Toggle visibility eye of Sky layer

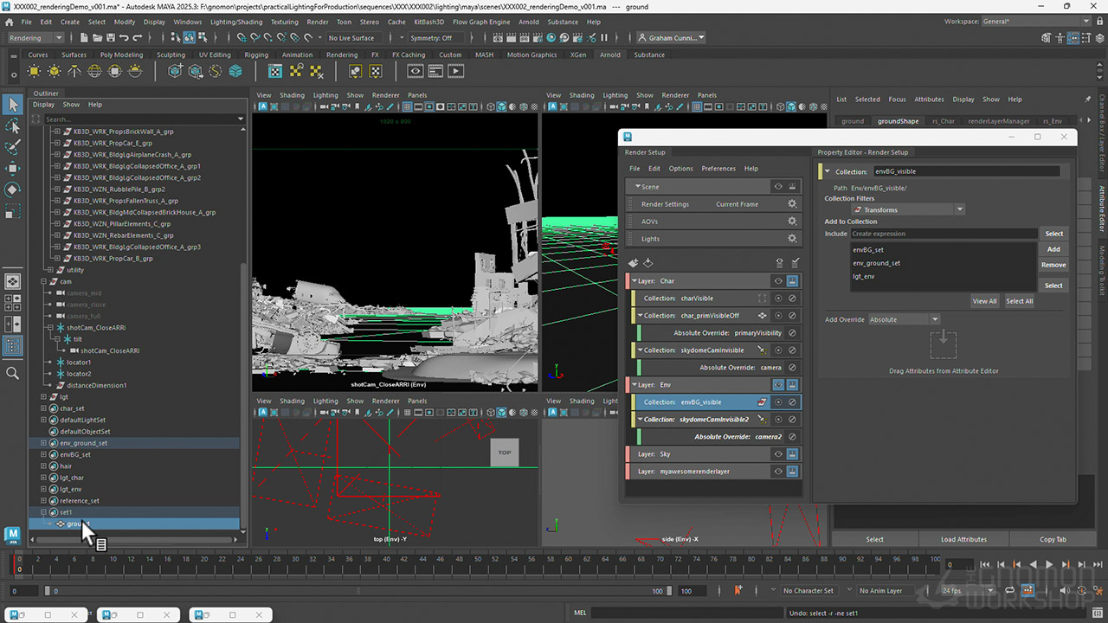pos(778,454)
